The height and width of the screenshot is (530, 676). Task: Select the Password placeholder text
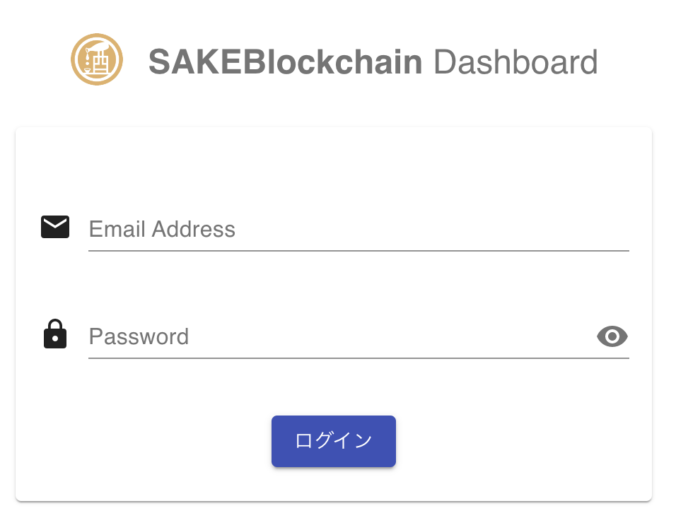(139, 336)
